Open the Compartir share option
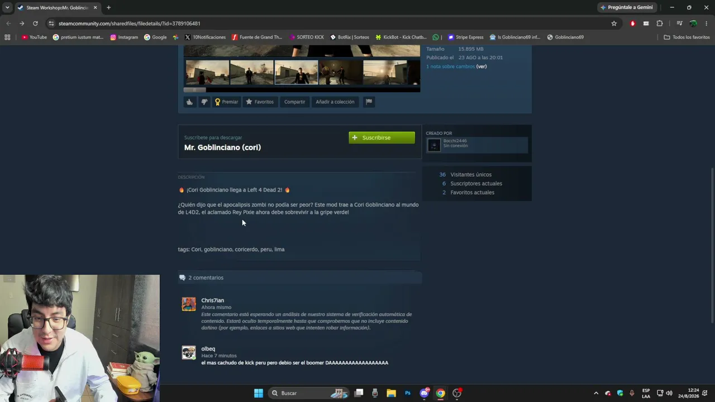715x402 pixels. click(x=294, y=102)
